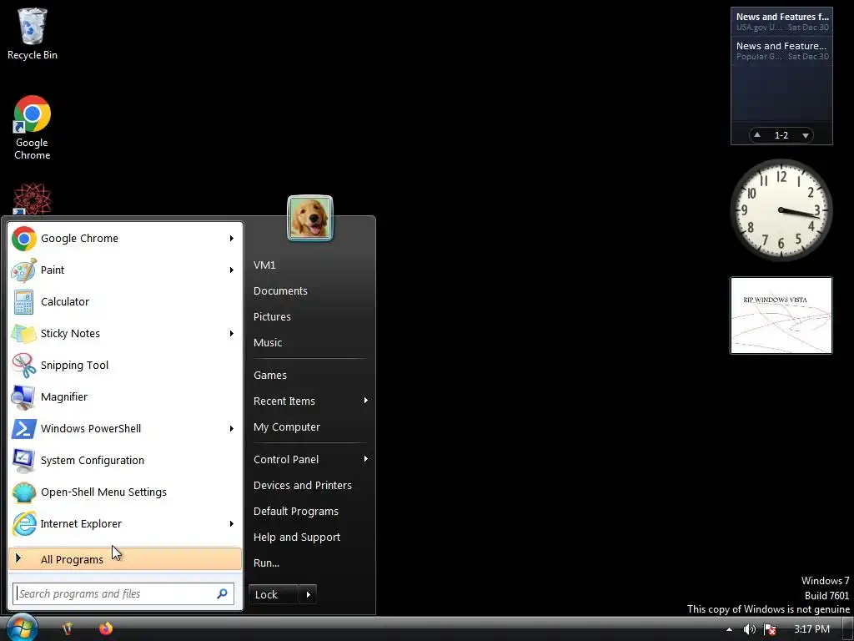854x641 pixels.
Task: Show All Programs list
Action: (x=125, y=559)
